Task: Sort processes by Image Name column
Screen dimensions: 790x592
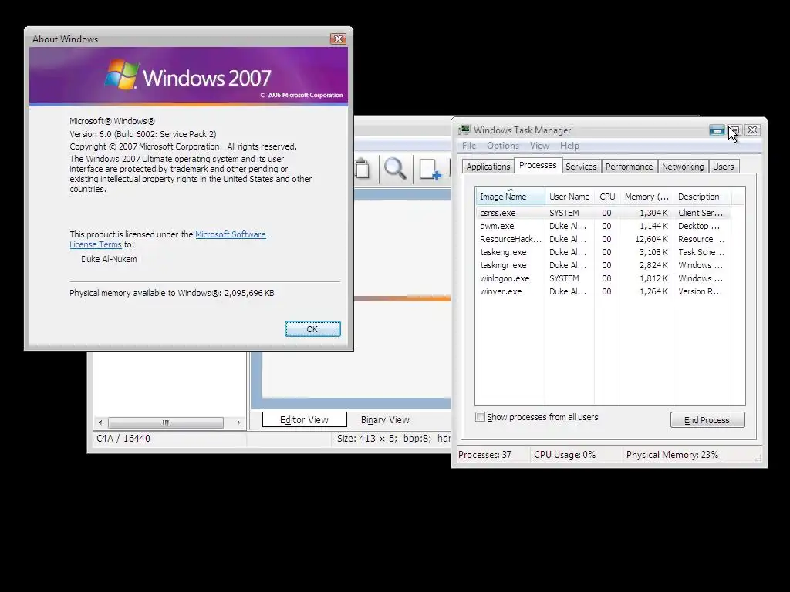Action: [510, 197]
